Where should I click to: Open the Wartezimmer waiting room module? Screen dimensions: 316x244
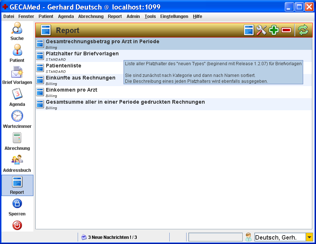click(17, 119)
